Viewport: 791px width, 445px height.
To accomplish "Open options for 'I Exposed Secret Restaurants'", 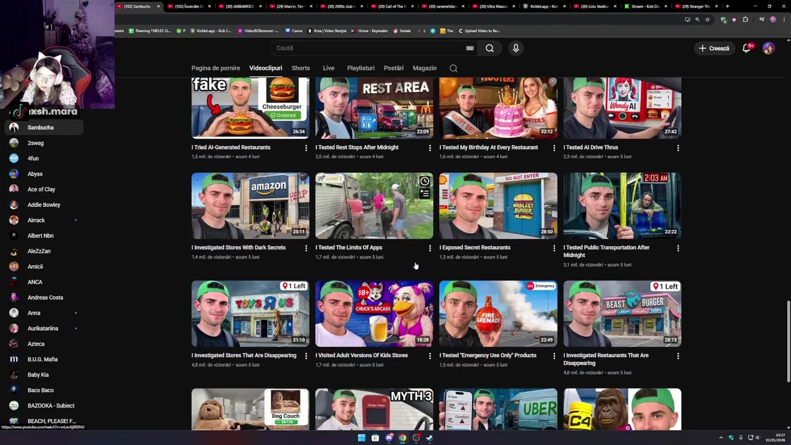I will point(554,248).
